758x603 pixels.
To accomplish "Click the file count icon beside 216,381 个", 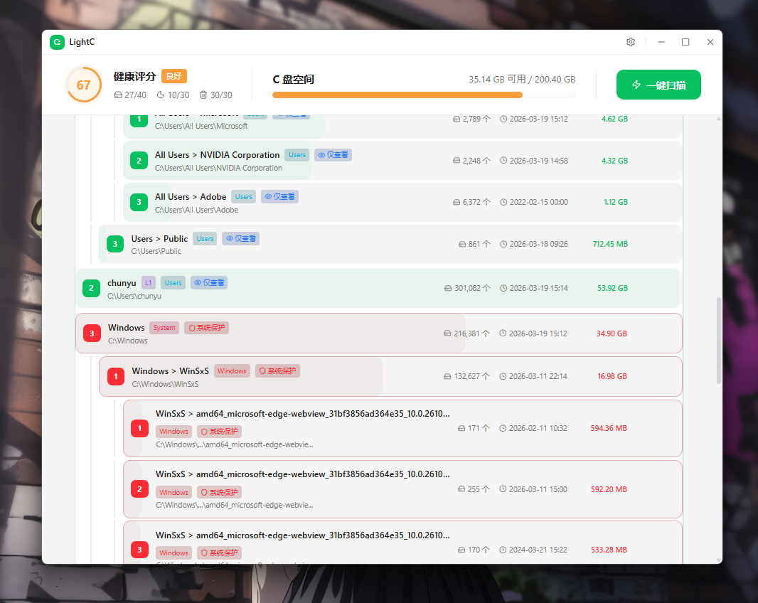I will pos(447,333).
